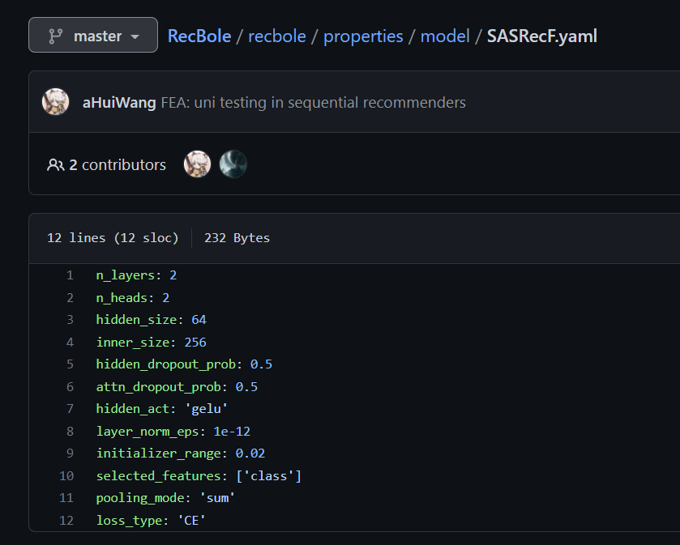Click the '232 Bytes' file size text
The height and width of the screenshot is (545, 680).
[x=237, y=238]
